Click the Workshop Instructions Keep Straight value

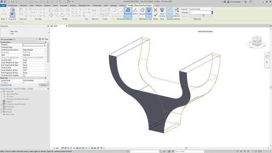(34, 50)
